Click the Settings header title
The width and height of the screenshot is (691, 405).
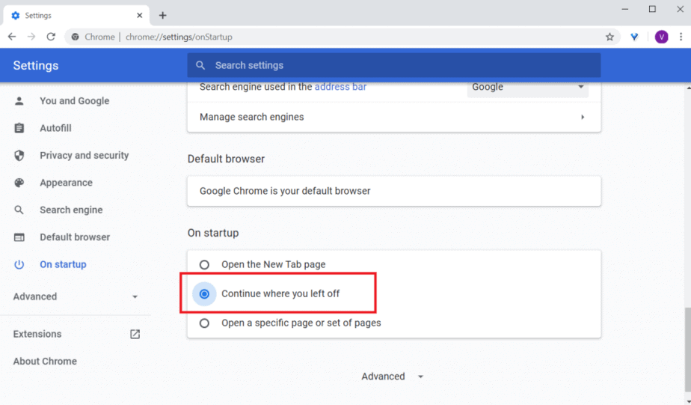(x=36, y=66)
